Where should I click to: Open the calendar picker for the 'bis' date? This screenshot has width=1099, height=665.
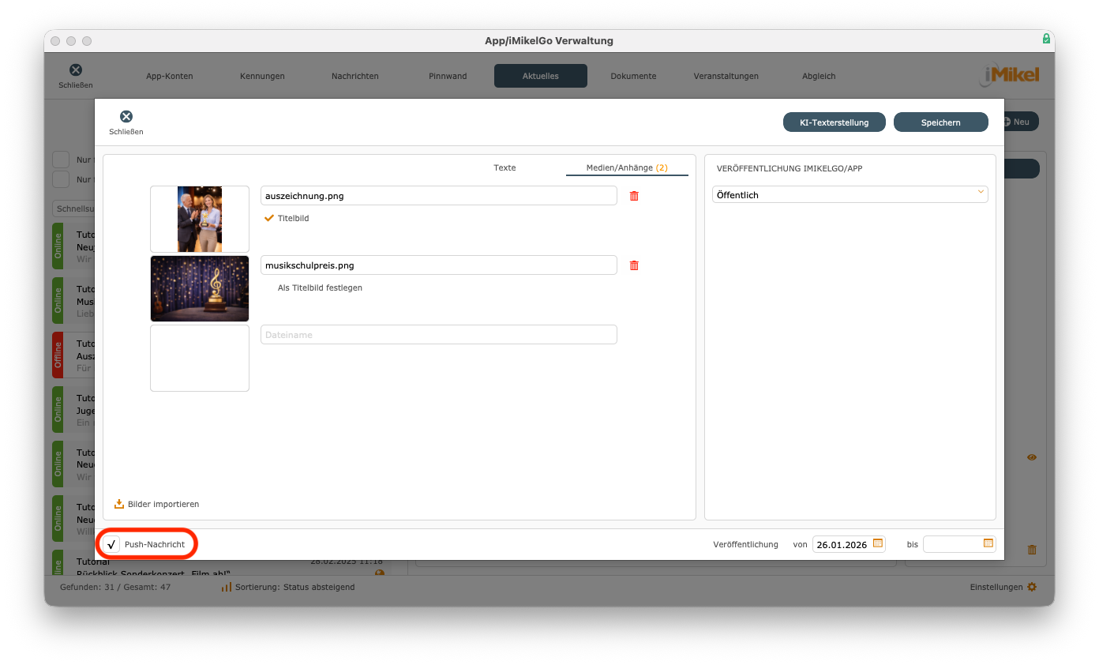point(988,543)
